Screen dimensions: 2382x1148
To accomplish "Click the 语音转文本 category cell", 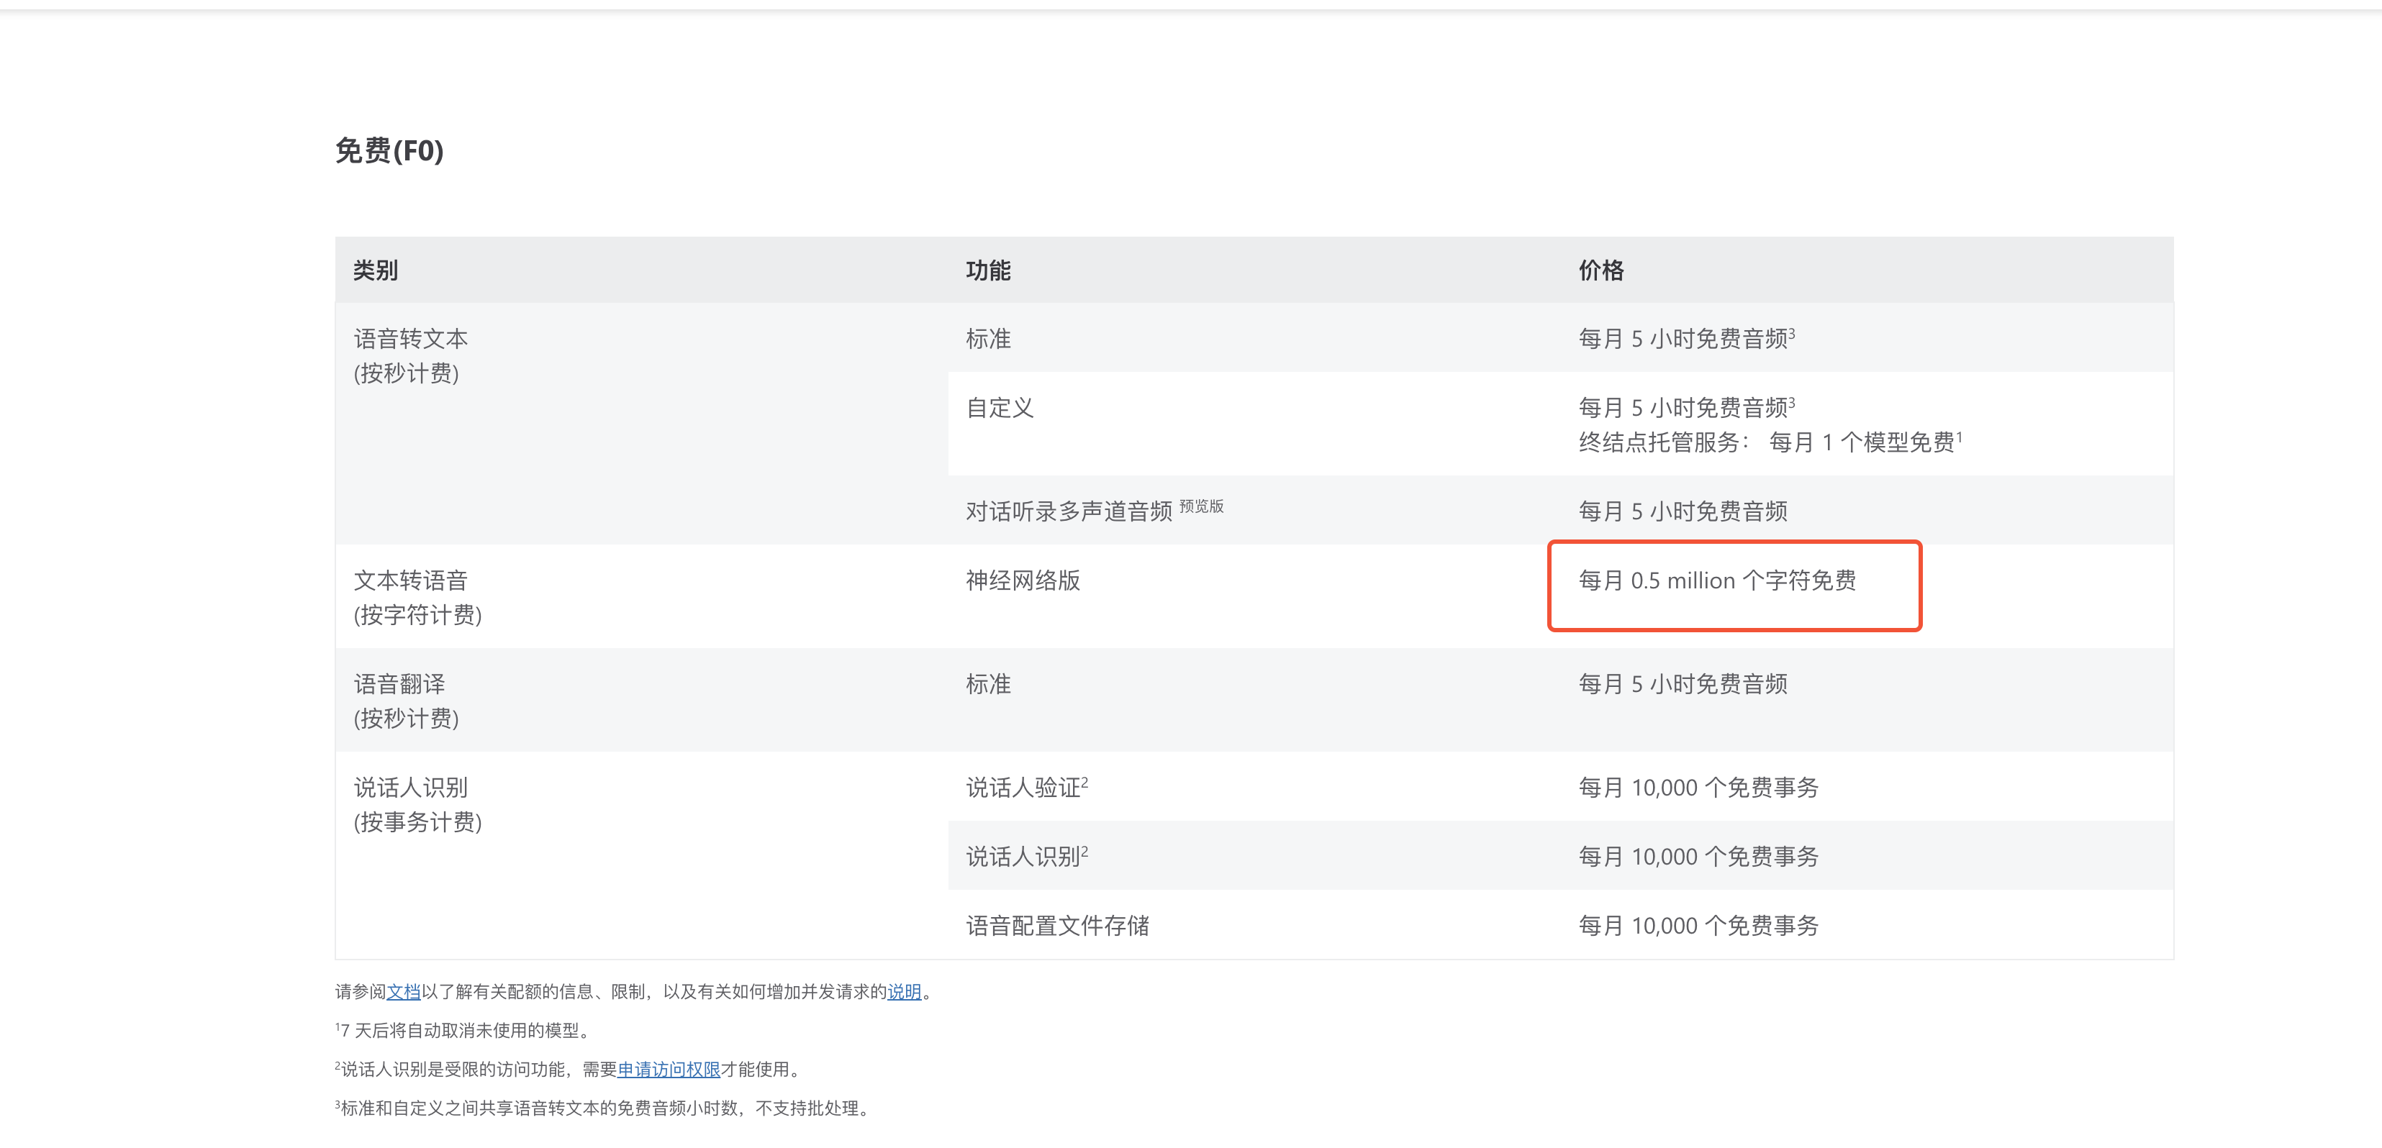I will pyautogui.click(x=640, y=424).
